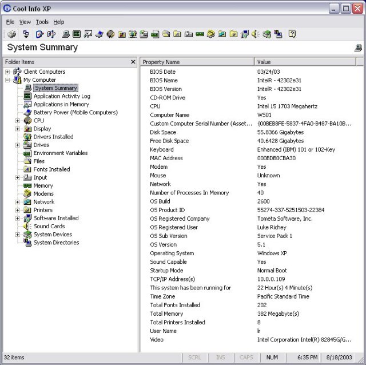Click the Modems toolbar icon
The image size is (366, 365).
[x=211, y=34]
